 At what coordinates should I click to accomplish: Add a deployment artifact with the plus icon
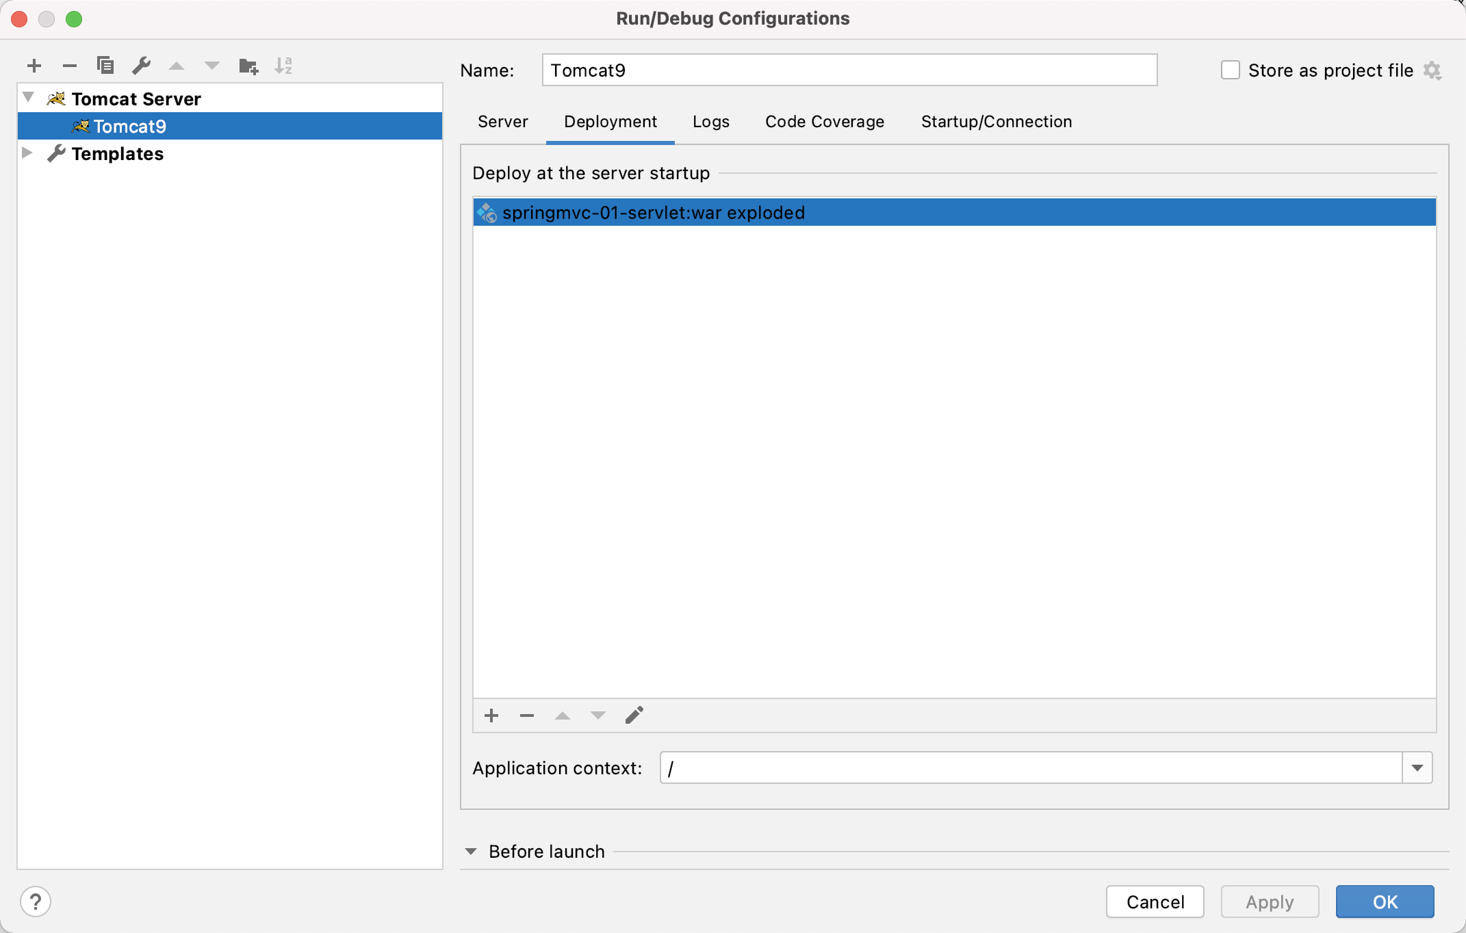click(491, 715)
